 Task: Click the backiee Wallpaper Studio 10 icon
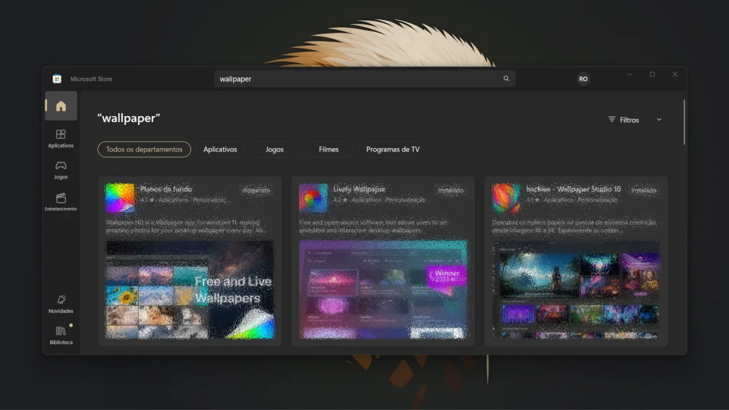(x=506, y=198)
